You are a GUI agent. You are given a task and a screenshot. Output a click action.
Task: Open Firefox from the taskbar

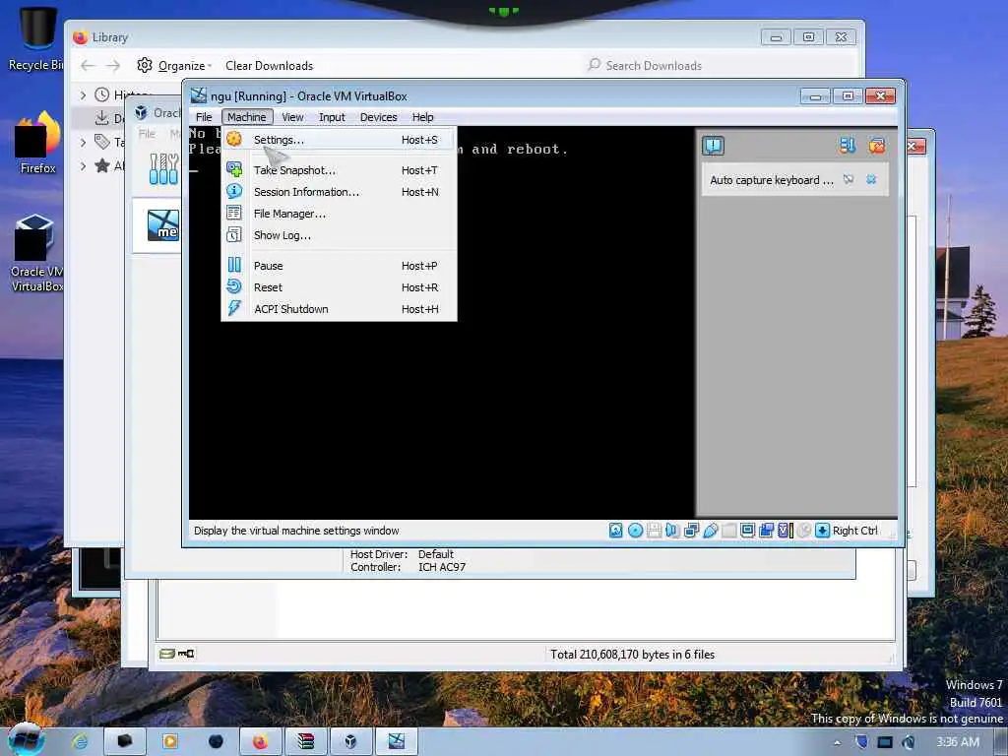pyautogui.click(x=260, y=742)
